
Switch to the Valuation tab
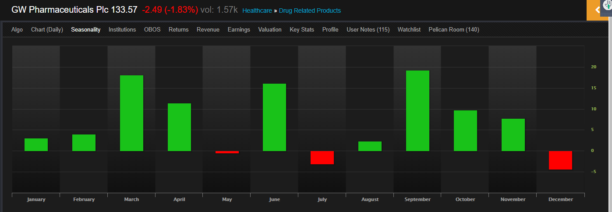tap(270, 30)
